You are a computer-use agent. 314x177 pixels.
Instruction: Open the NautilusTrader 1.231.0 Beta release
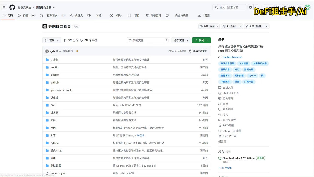(x=239, y=158)
